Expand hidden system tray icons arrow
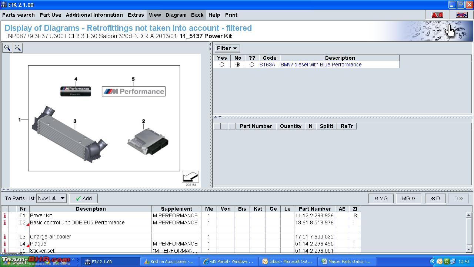This screenshot has height=267, width=474. (x=433, y=261)
